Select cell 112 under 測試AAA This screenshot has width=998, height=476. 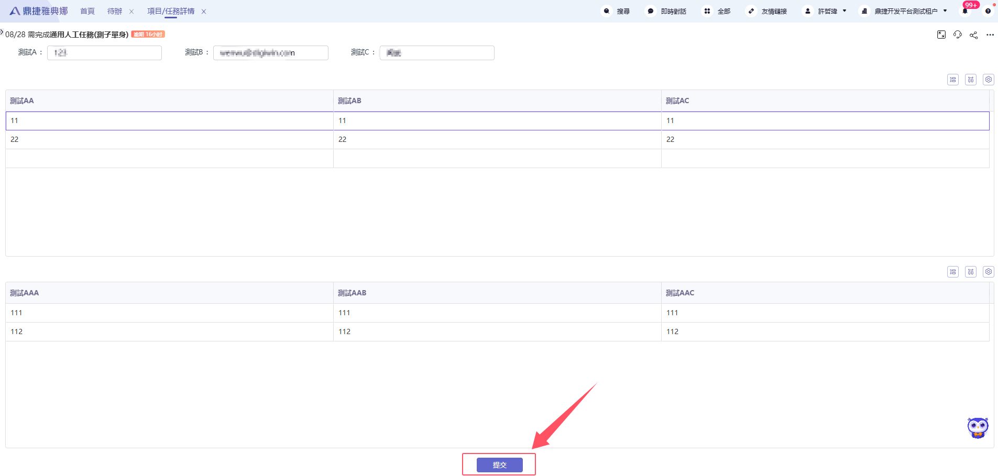point(169,331)
